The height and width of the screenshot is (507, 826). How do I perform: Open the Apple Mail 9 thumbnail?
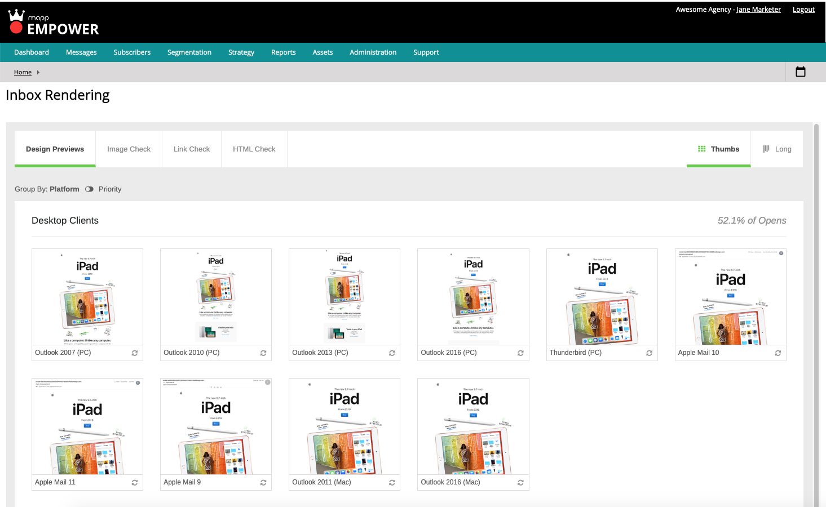point(216,426)
